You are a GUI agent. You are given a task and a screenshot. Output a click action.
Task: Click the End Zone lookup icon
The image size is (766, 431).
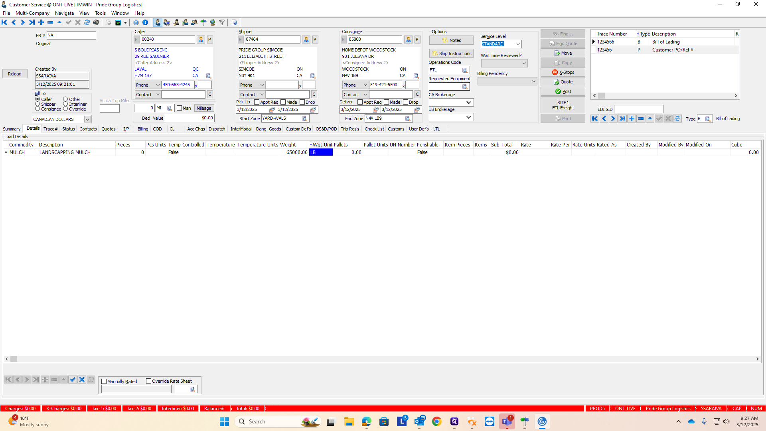tap(408, 119)
